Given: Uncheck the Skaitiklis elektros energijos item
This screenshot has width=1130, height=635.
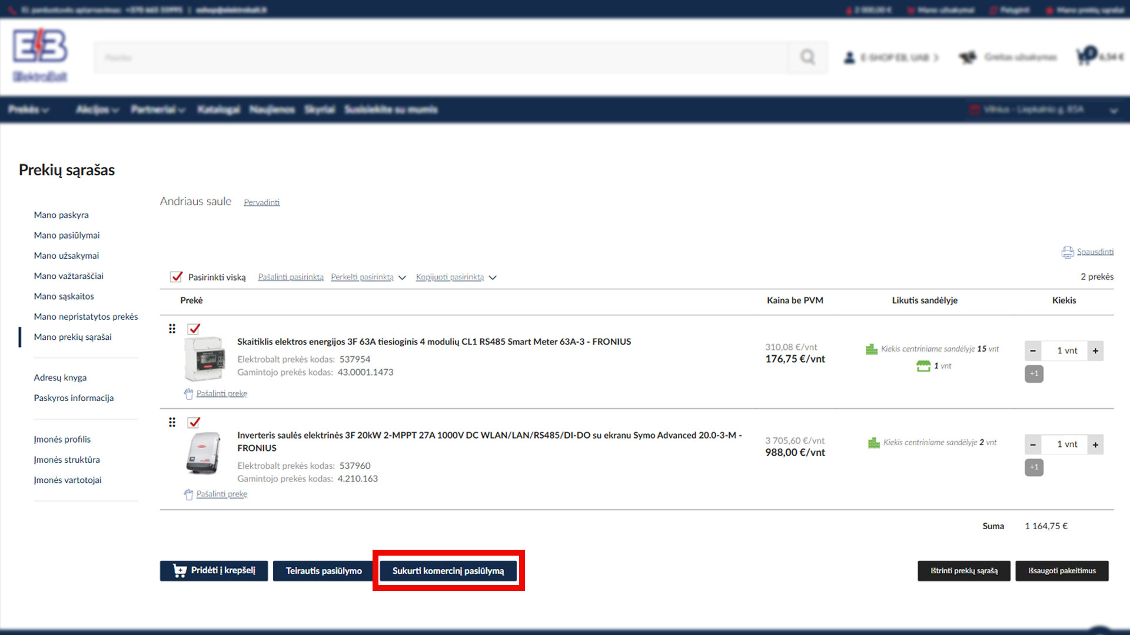Looking at the screenshot, I should click(194, 329).
